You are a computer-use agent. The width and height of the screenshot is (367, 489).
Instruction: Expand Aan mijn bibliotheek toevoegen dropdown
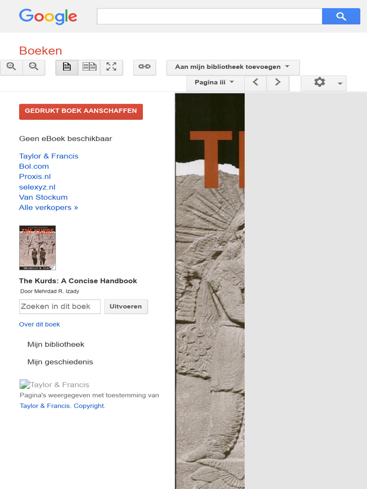pyautogui.click(x=233, y=67)
